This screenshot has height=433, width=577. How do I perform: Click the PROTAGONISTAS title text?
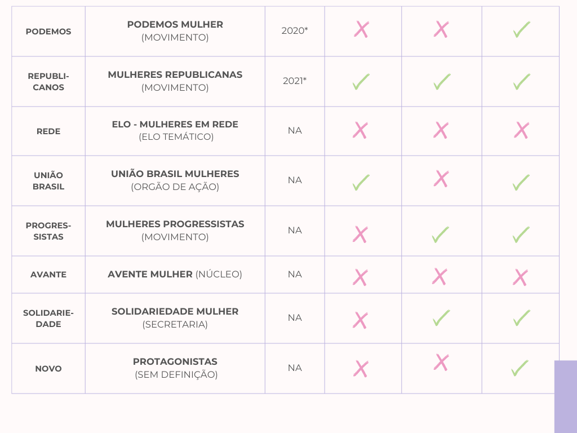[175, 362]
